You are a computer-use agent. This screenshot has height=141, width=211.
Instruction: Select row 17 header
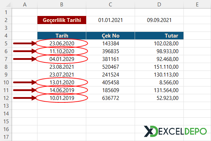tap(6, 137)
